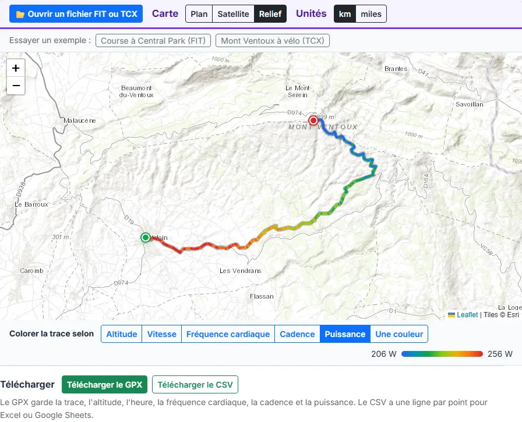Click the Caromb label on the map

31,271
